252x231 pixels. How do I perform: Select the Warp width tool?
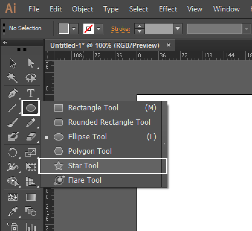pyautogui.click(x=13, y=167)
